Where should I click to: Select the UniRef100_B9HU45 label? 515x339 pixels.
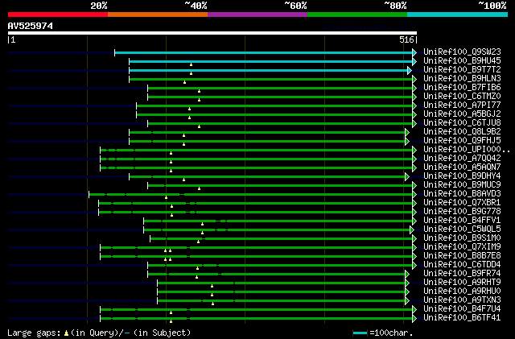[x=462, y=60]
